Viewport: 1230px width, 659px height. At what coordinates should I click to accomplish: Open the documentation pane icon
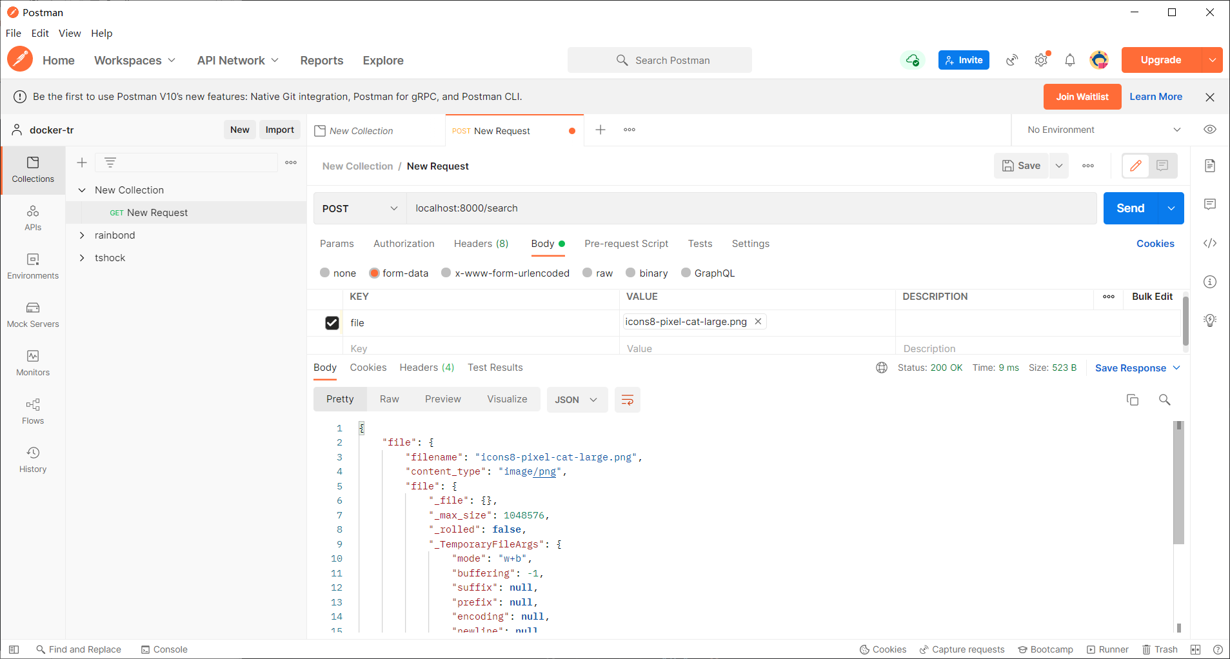[x=1210, y=166]
